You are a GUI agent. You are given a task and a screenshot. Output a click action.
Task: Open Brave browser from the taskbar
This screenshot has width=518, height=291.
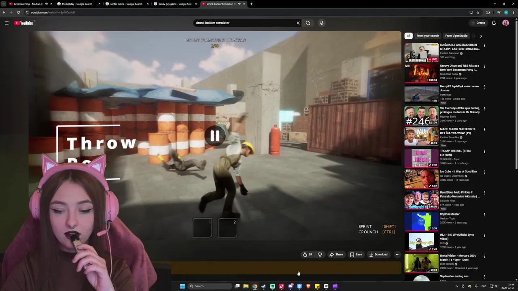tap(308, 286)
